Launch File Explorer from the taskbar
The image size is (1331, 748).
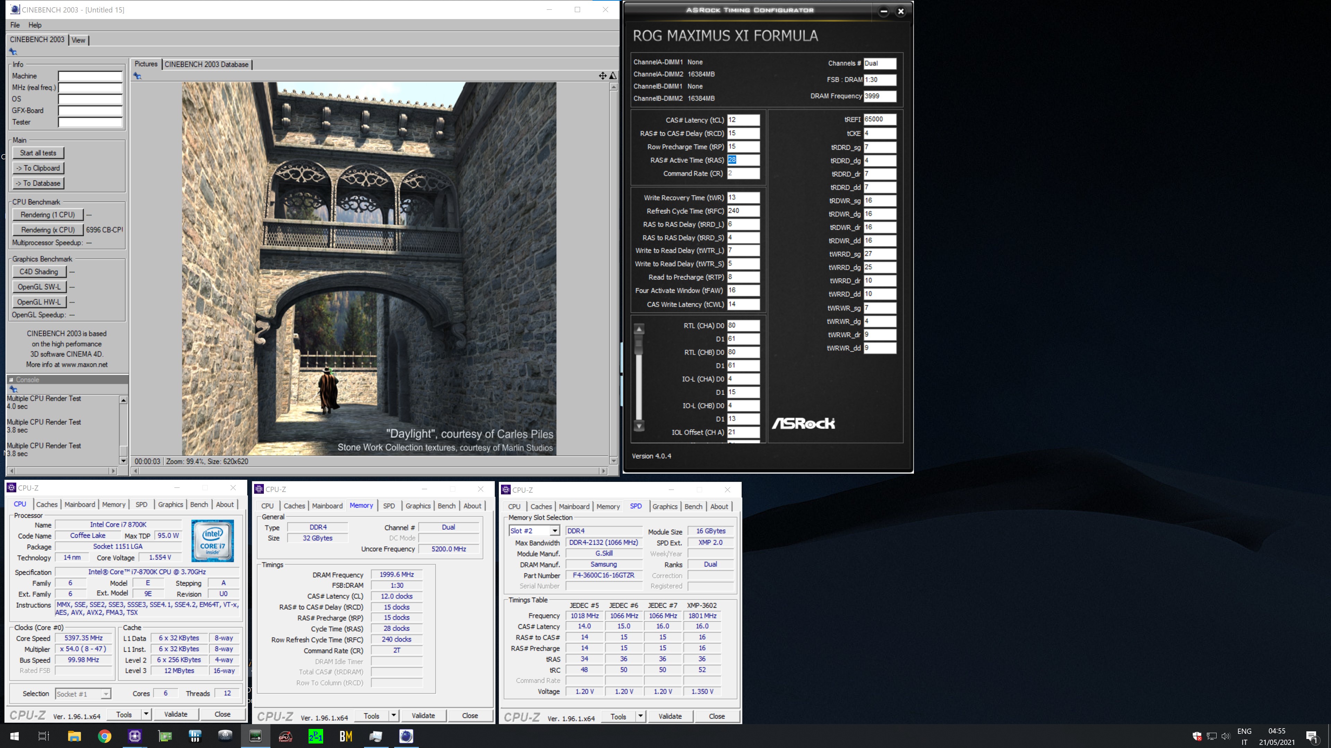(74, 736)
